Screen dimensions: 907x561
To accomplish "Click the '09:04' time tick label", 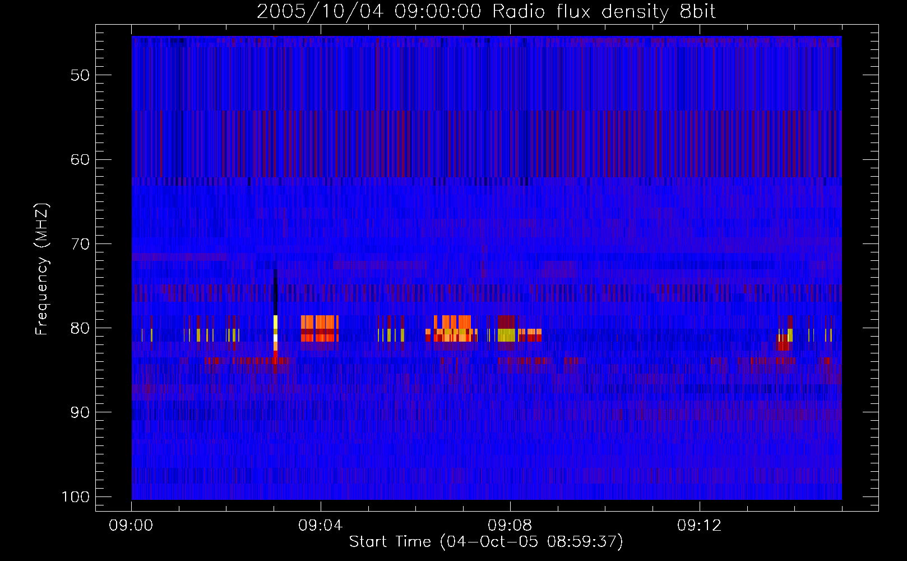I will 321,526.
